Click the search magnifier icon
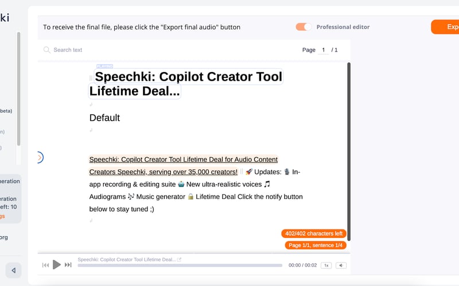 [46, 50]
